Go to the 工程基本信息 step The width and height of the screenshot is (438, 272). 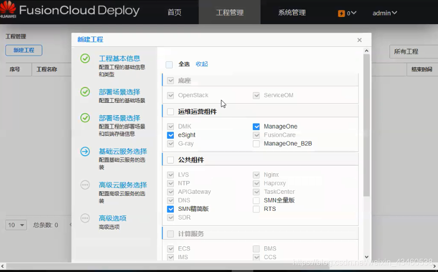click(120, 59)
